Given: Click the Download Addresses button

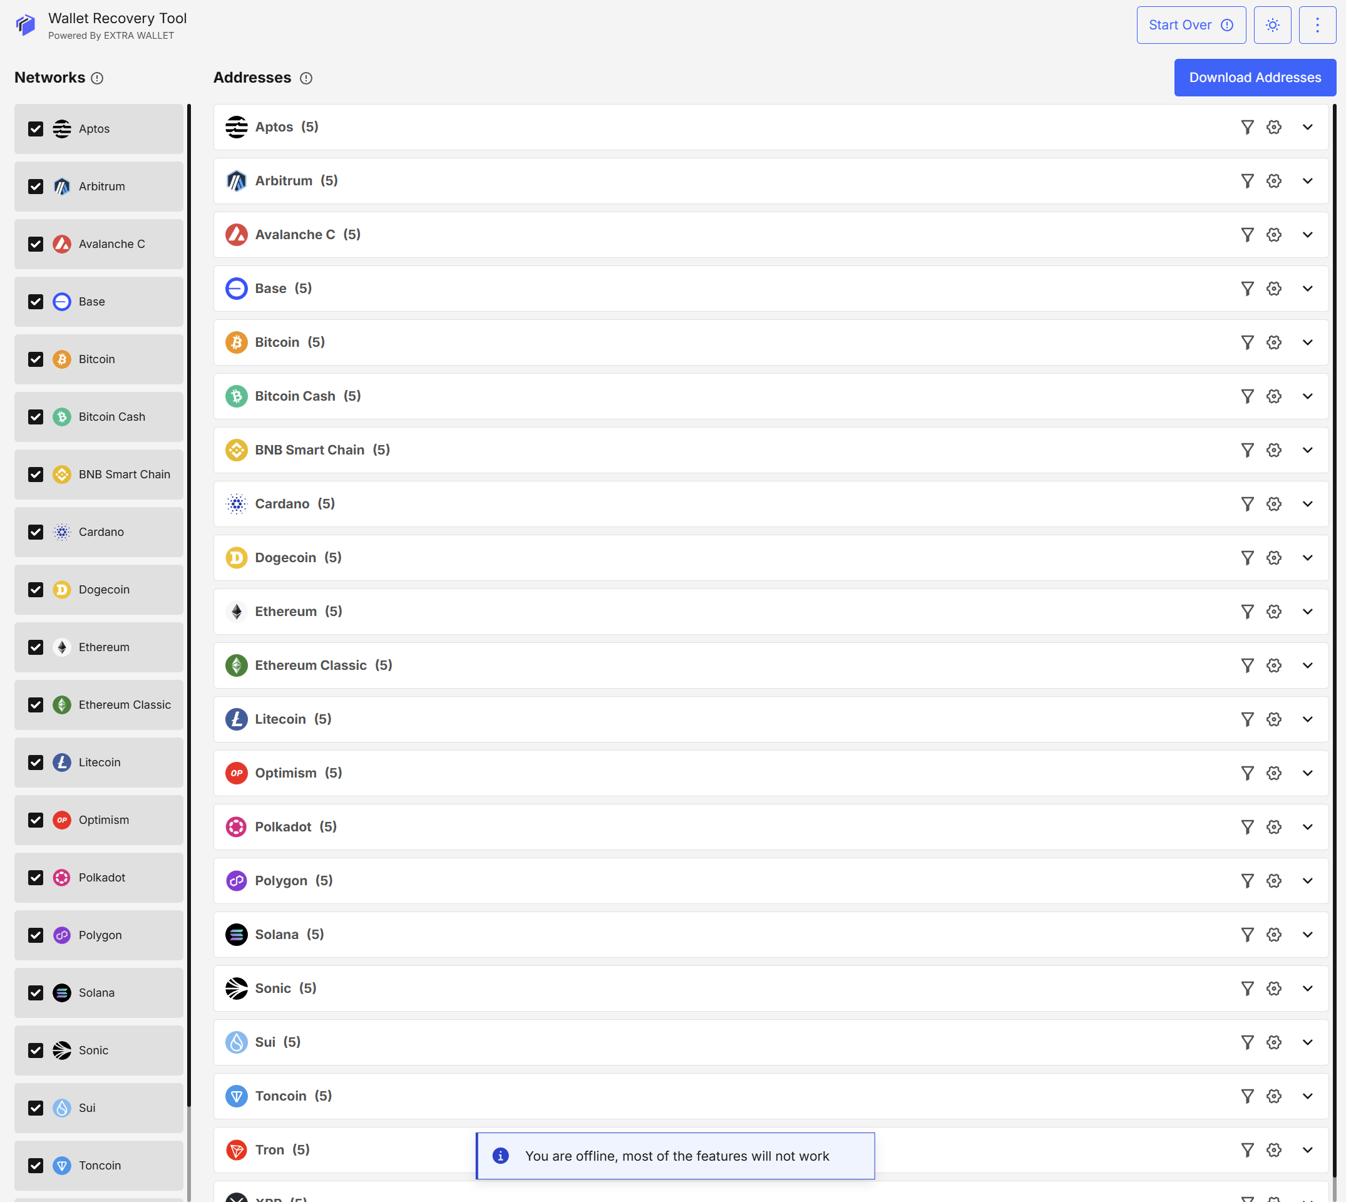Looking at the screenshot, I should [x=1255, y=77].
